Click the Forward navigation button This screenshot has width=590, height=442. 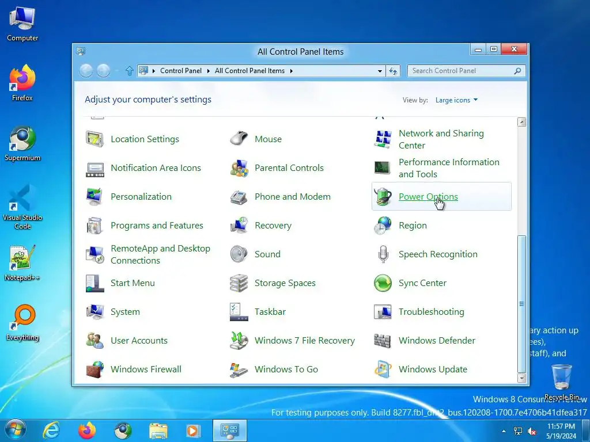(104, 71)
